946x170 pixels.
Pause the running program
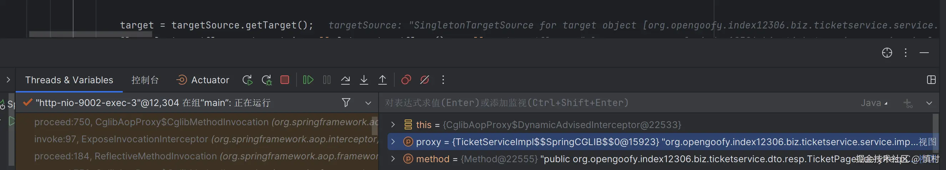[x=327, y=80]
